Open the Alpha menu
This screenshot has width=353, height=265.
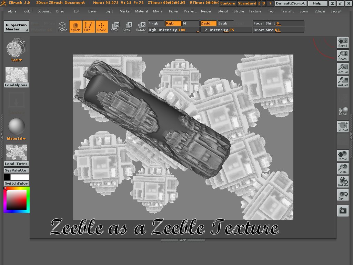pyautogui.click(x=12, y=11)
